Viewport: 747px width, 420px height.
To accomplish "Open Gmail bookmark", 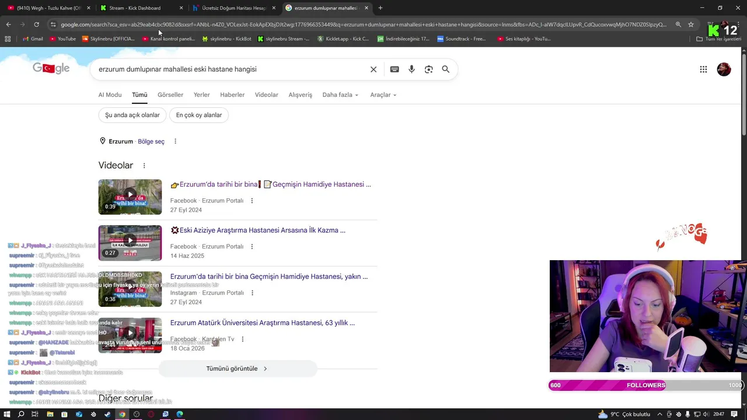I will 33,38.
